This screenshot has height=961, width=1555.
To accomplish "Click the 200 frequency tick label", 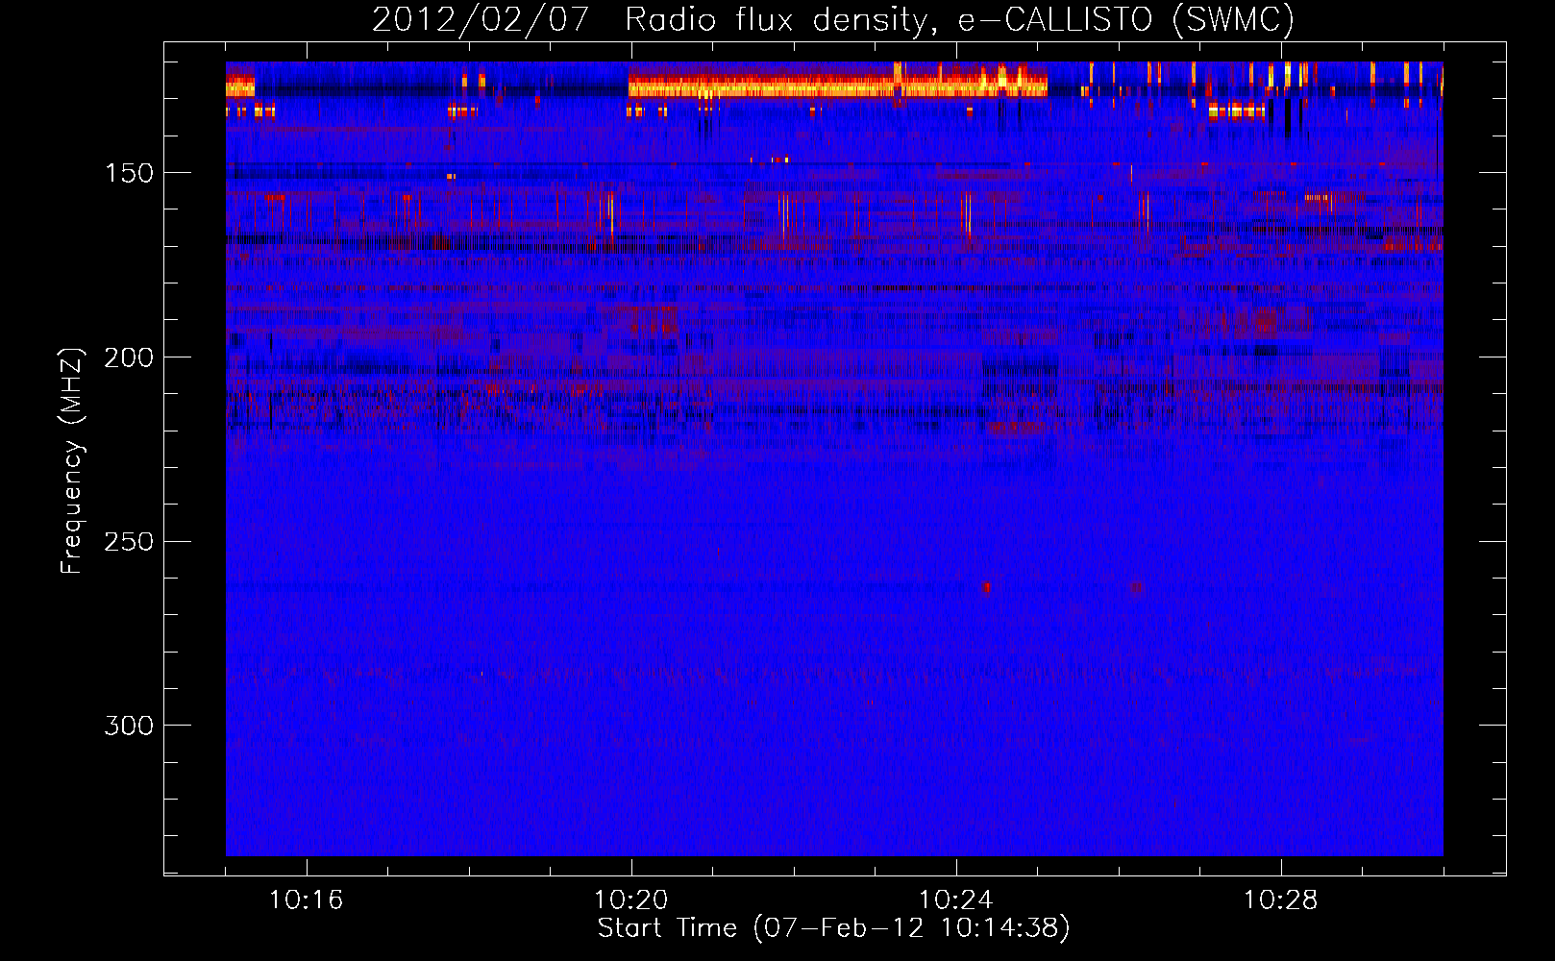I will (x=129, y=357).
